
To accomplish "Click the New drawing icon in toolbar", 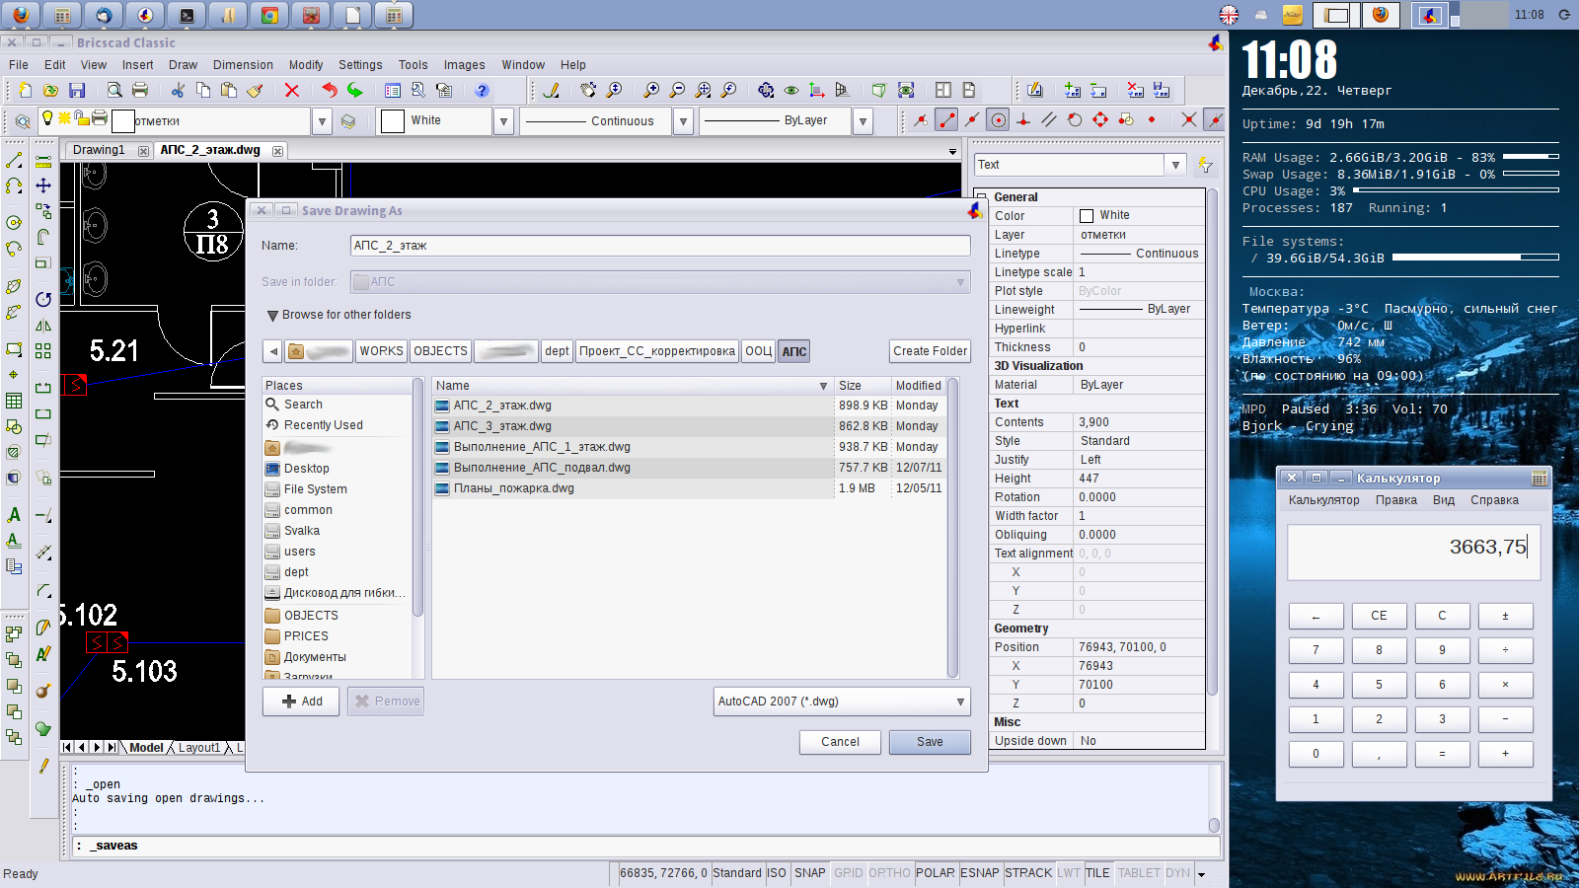I will pos(25,90).
